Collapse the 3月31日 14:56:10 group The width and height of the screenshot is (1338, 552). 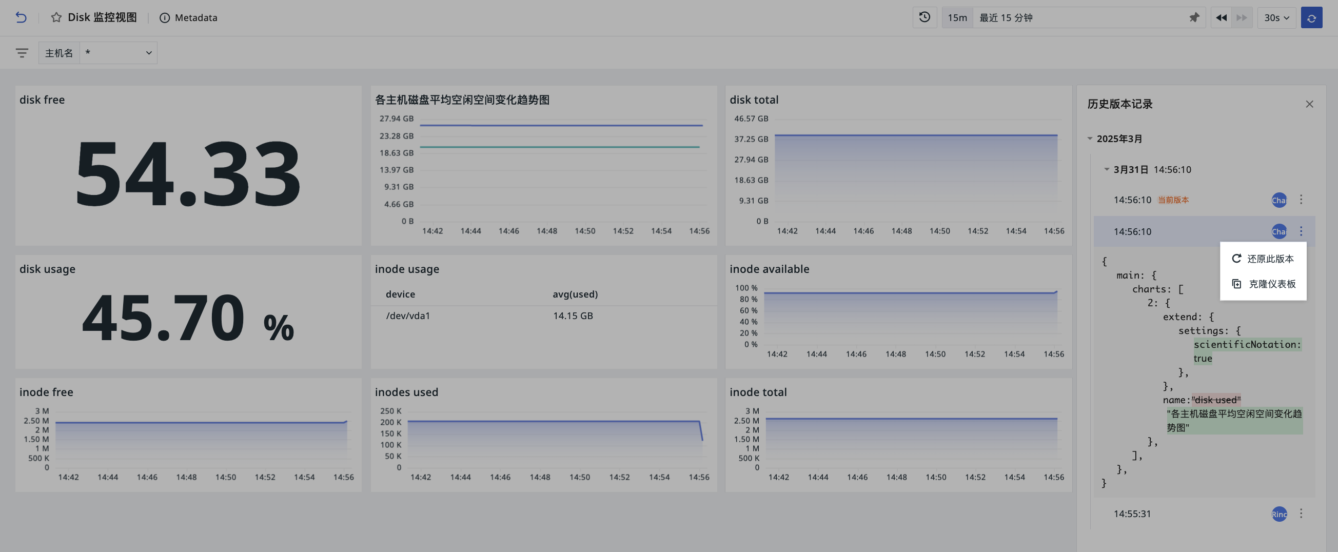tap(1106, 169)
